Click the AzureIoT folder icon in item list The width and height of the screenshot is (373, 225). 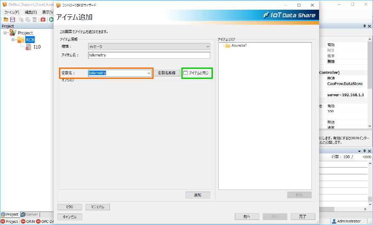[x=228, y=45]
